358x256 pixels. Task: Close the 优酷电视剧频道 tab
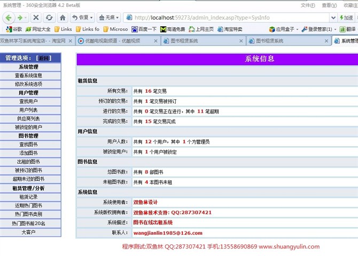155,41
